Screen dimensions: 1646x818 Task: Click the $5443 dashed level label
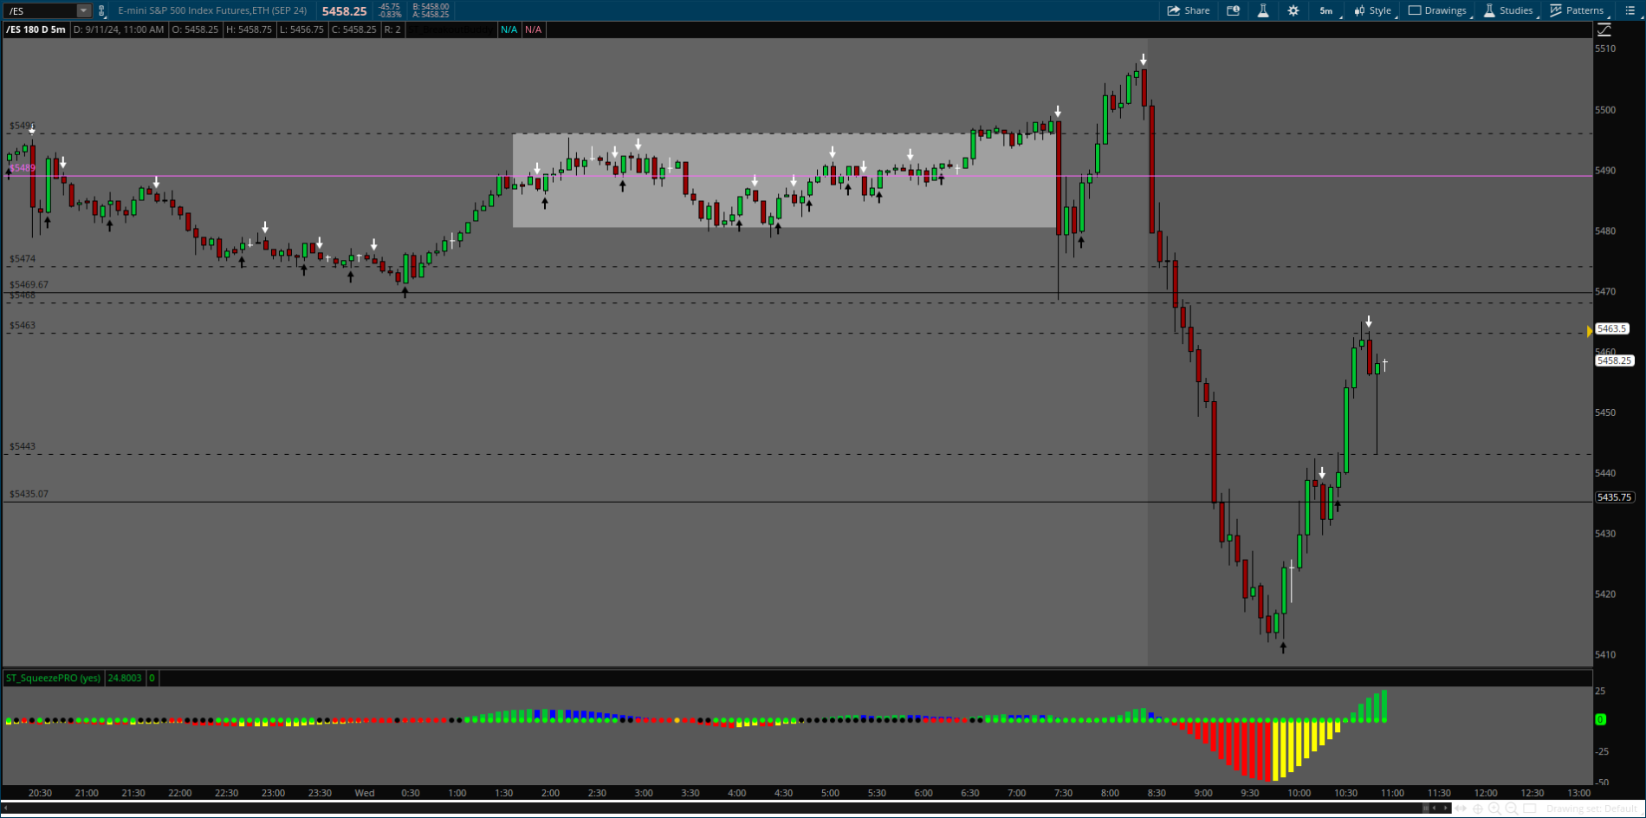pos(23,446)
